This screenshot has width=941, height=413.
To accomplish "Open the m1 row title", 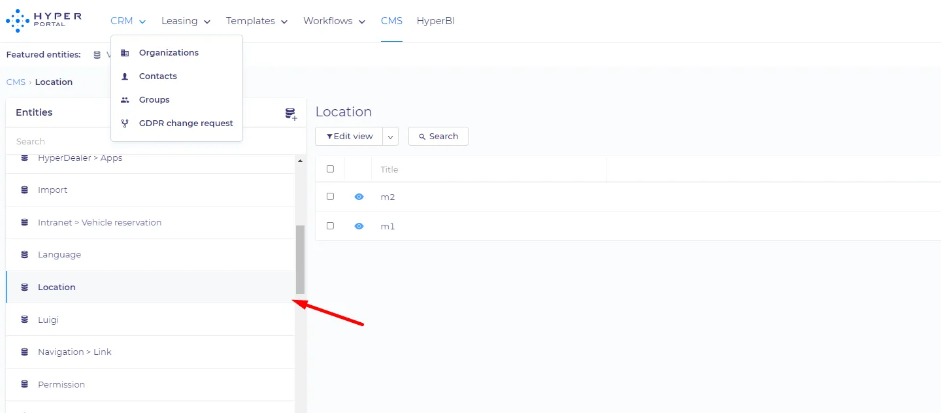I will pos(388,227).
